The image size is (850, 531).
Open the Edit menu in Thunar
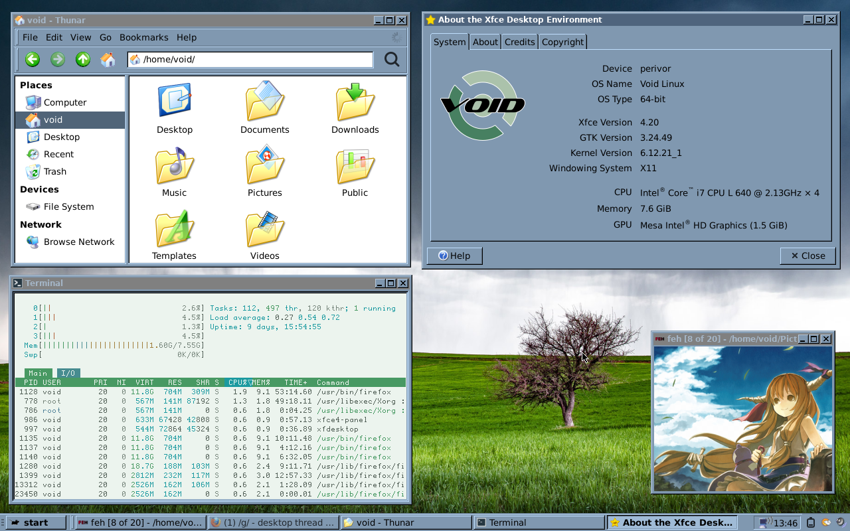[x=54, y=37]
